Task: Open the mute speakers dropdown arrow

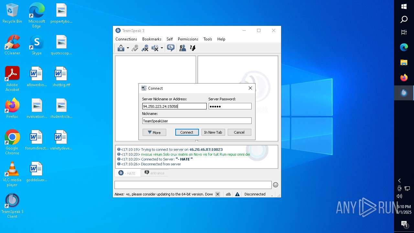Action: [162, 48]
